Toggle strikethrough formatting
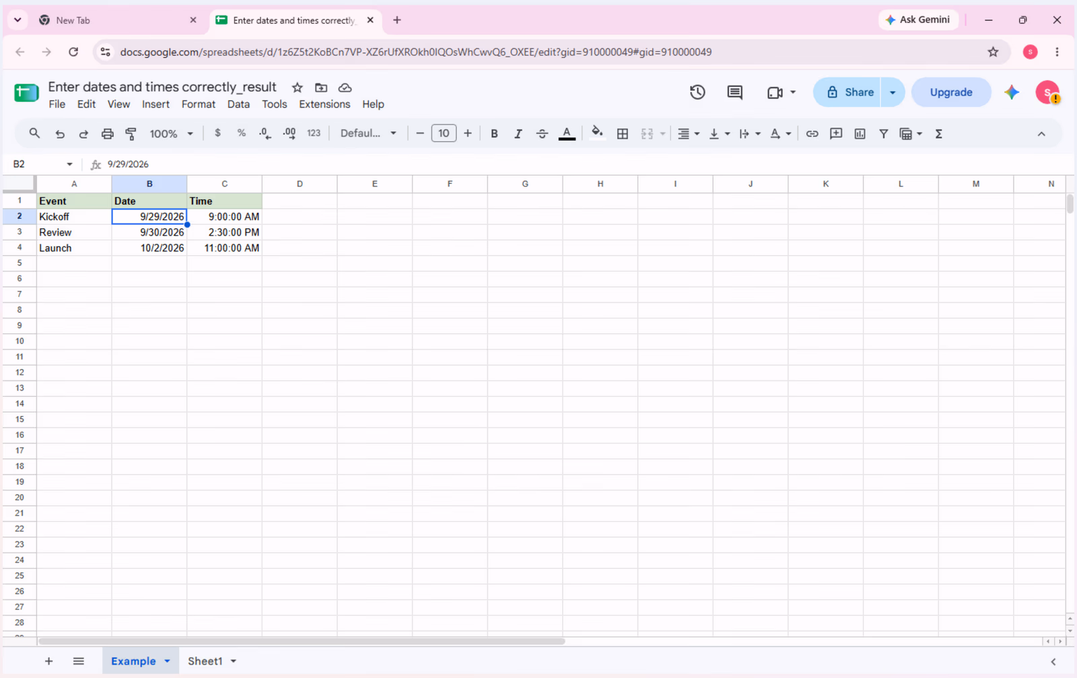Screen dimensions: 1077x678 point(542,134)
